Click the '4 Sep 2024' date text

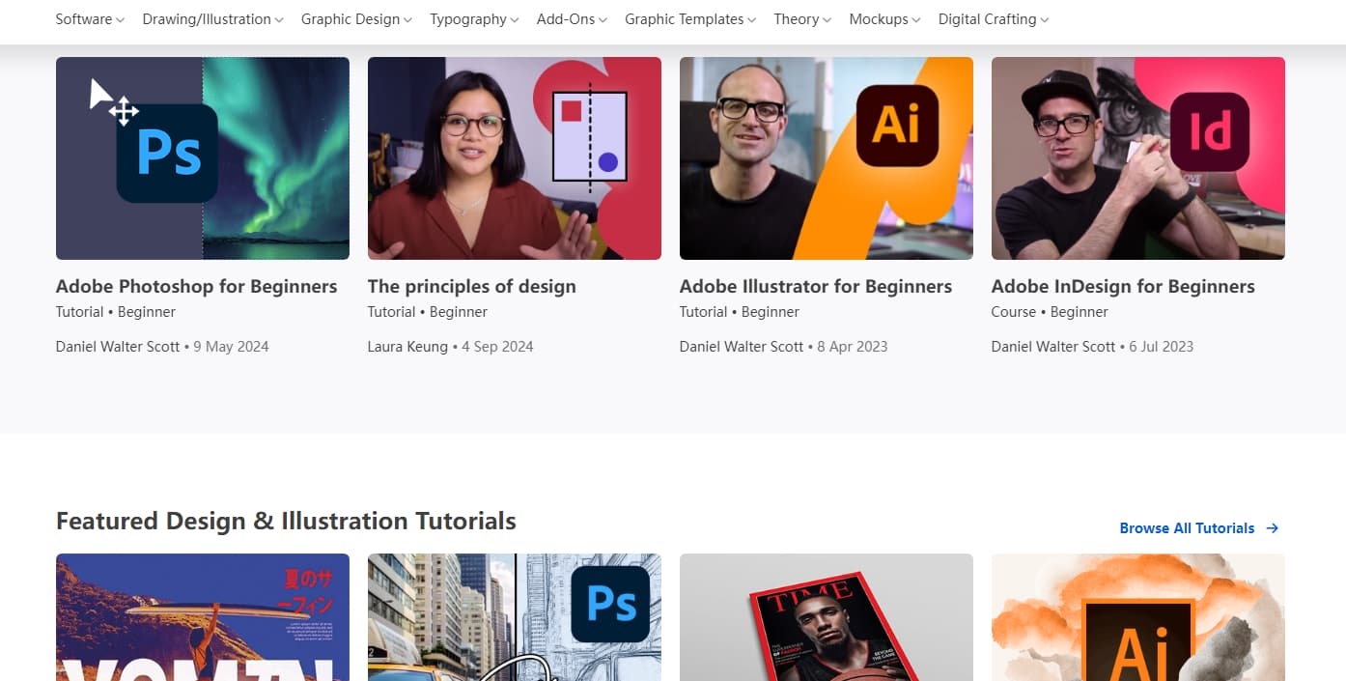(x=497, y=347)
